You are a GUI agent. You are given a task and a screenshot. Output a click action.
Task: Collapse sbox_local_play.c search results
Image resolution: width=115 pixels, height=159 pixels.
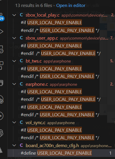pyautogui.click(x=14, y=15)
